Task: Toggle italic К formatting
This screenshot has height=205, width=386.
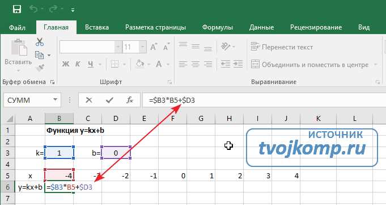Action: coord(78,64)
